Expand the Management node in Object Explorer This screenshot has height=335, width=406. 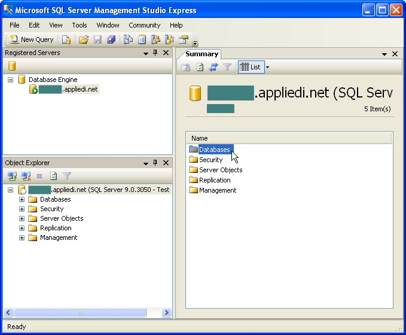click(x=22, y=238)
